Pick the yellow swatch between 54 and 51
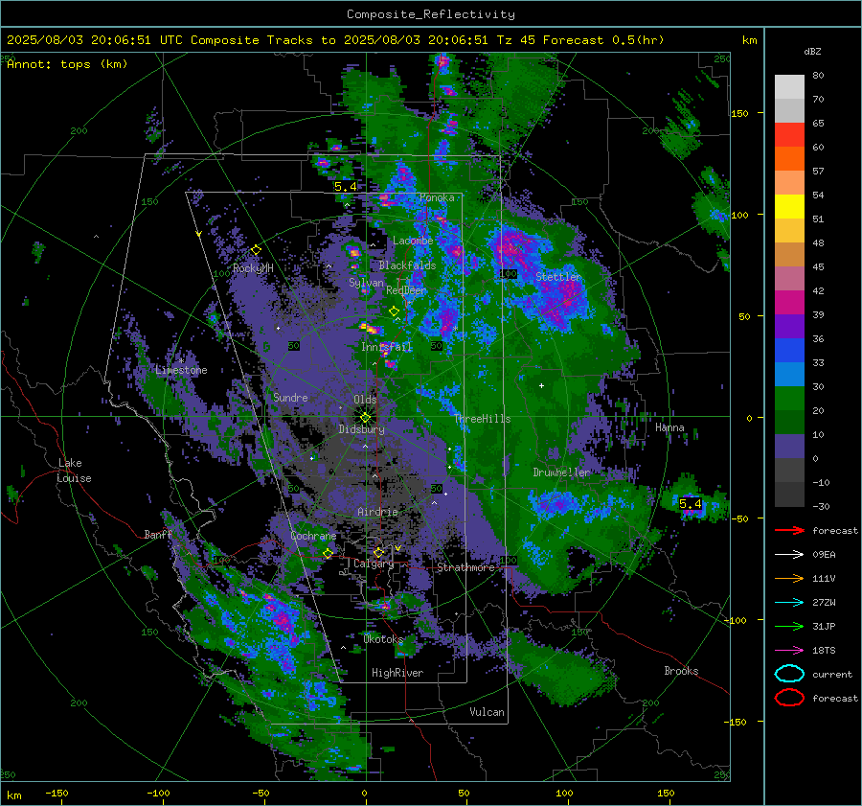 (x=789, y=206)
